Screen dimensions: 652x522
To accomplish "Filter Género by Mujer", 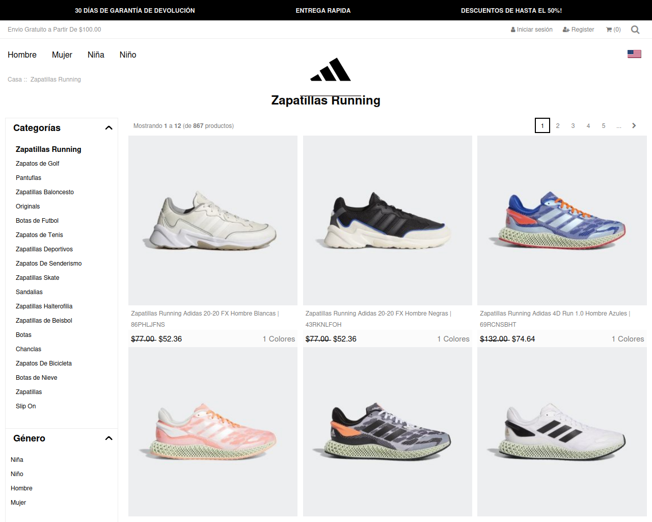I will click(18, 503).
